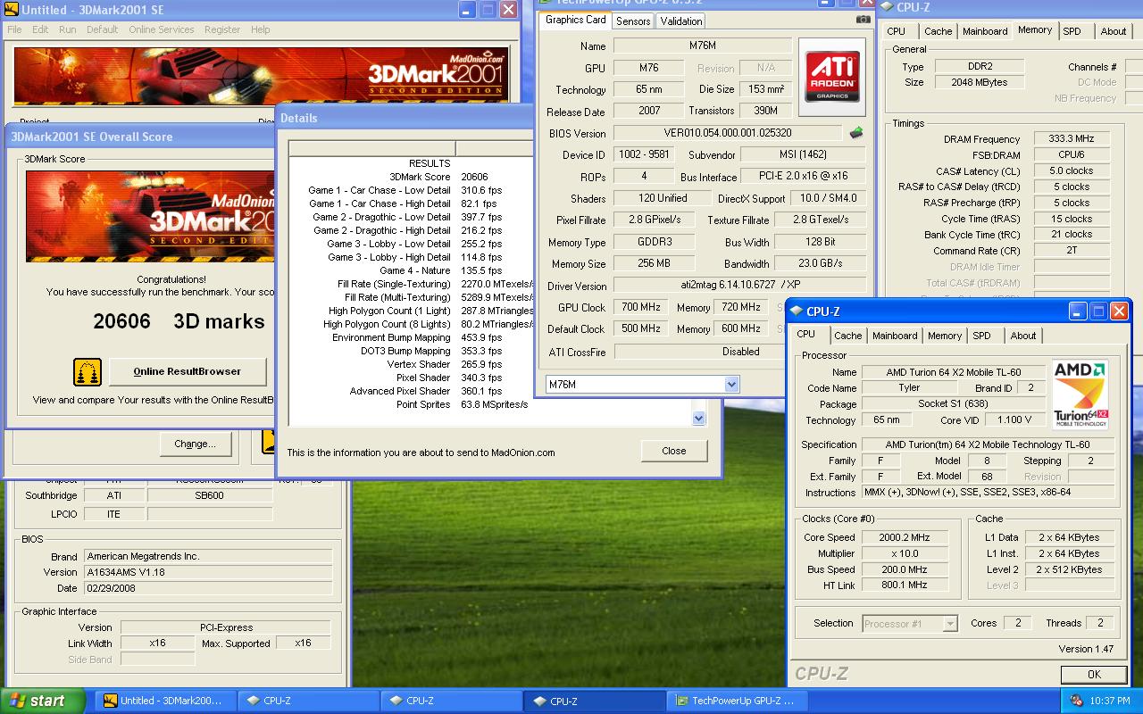Open the File menu in 3DMark2001

[x=14, y=29]
